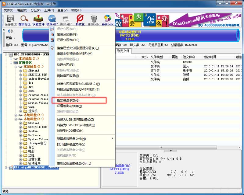This screenshot has width=244, height=195.
Task: Open the 文件(F) menu
Action: pos(9,10)
